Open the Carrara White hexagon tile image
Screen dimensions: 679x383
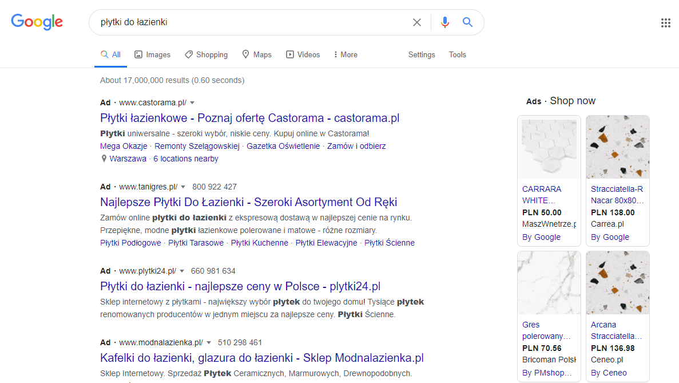549,147
